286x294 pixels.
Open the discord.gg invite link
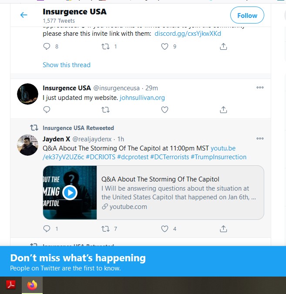pyautogui.click(x=188, y=34)
